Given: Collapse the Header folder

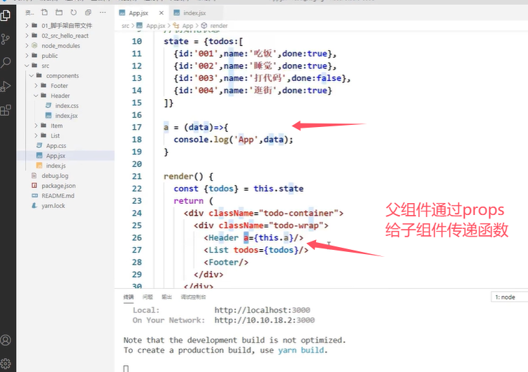Looking at the screenshot, I should click(x=60, y=96).
